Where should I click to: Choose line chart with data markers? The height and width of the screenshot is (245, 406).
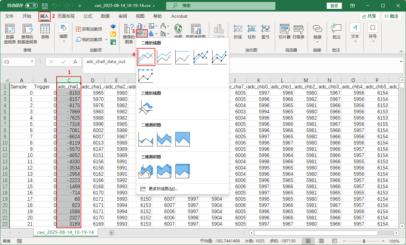pyautogui.click(x=201, y=57)
